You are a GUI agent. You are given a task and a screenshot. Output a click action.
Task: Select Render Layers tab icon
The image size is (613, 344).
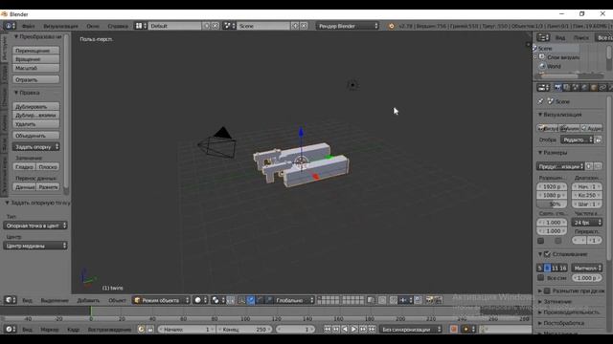pyautogui.click(x=567, y=88)
